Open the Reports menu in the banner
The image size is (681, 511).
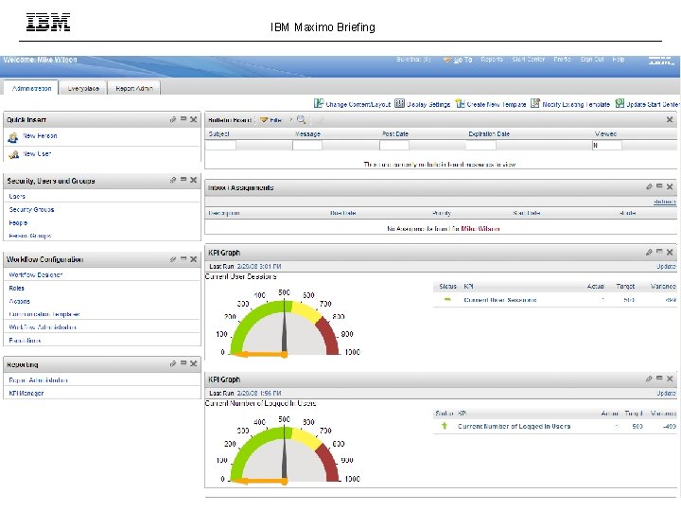(x=492, y=60)
